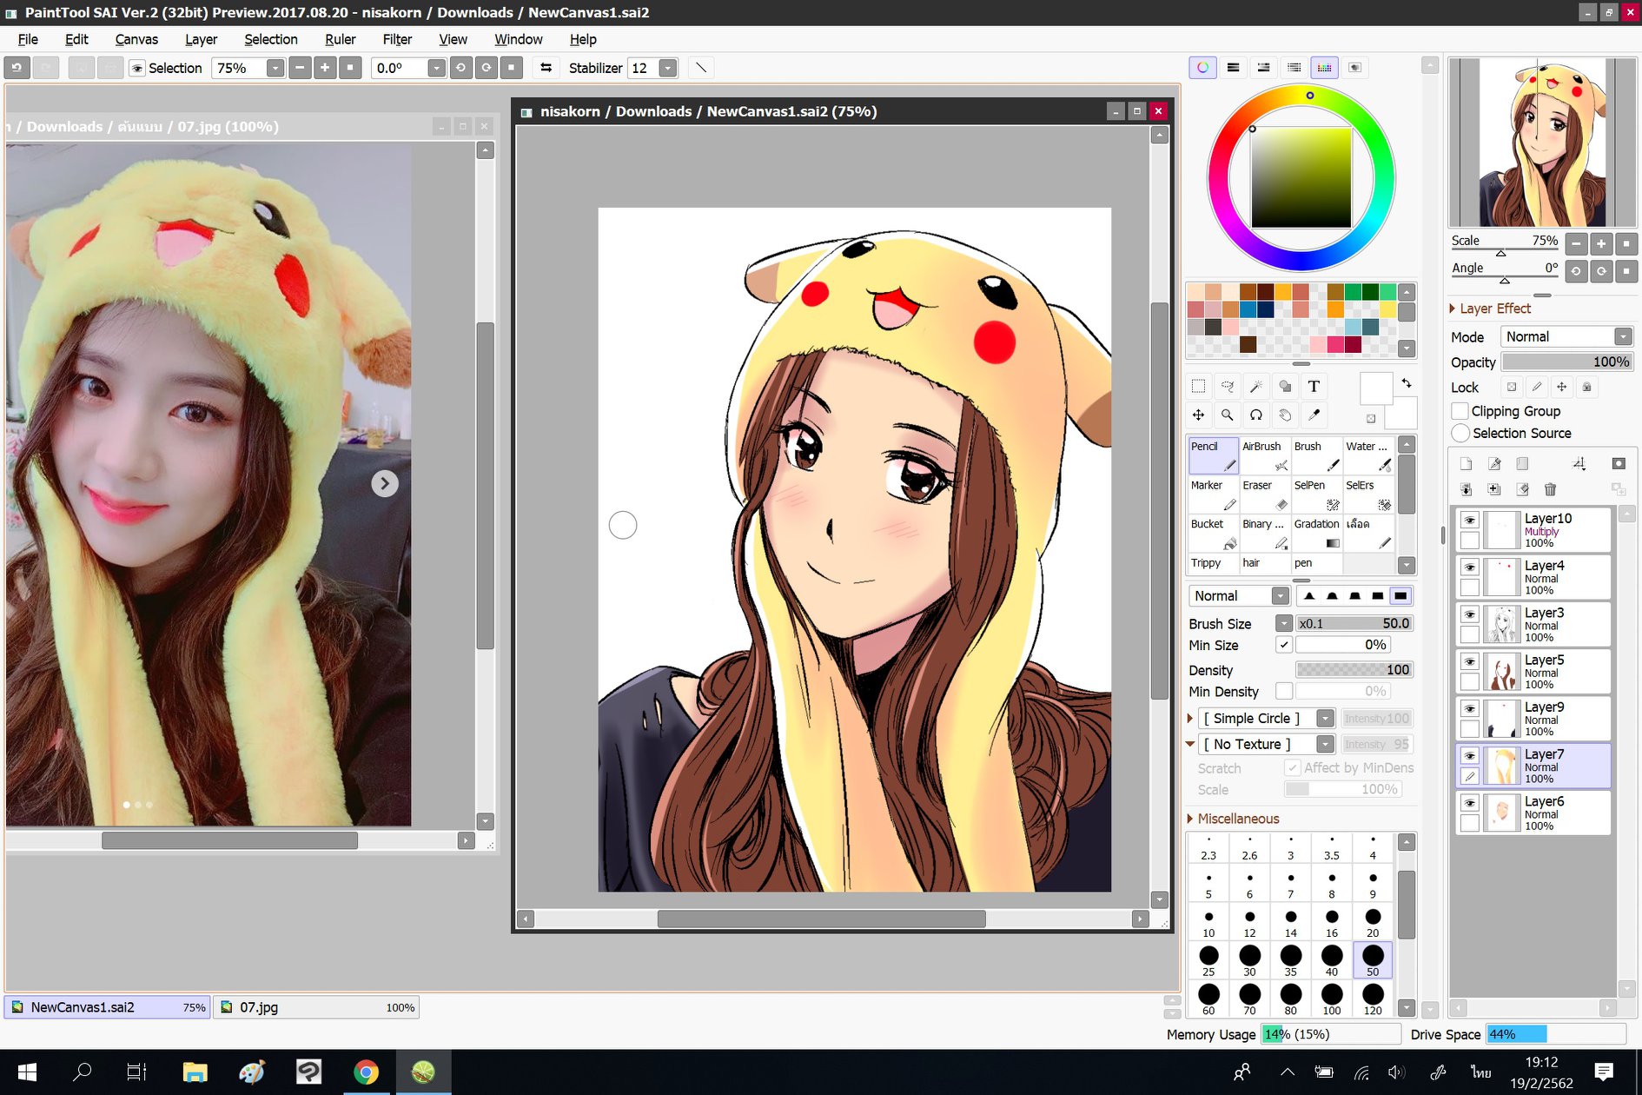
Task: Open the File menu
Action: (28, 39)
